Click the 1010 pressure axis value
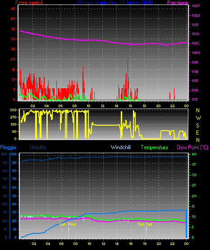The image size is (210, 250). click(x=195, y=34)
